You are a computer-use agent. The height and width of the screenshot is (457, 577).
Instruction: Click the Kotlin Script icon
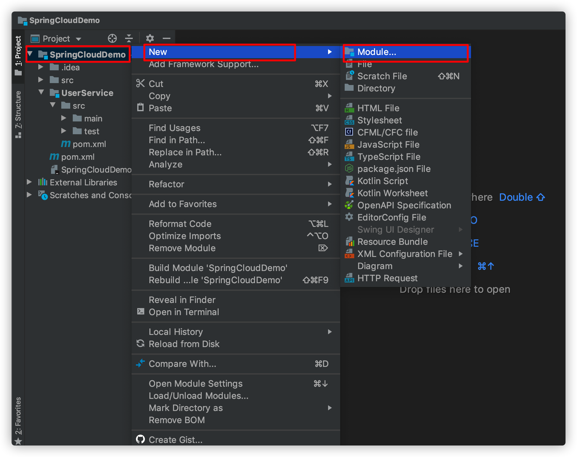pos(349,181)
